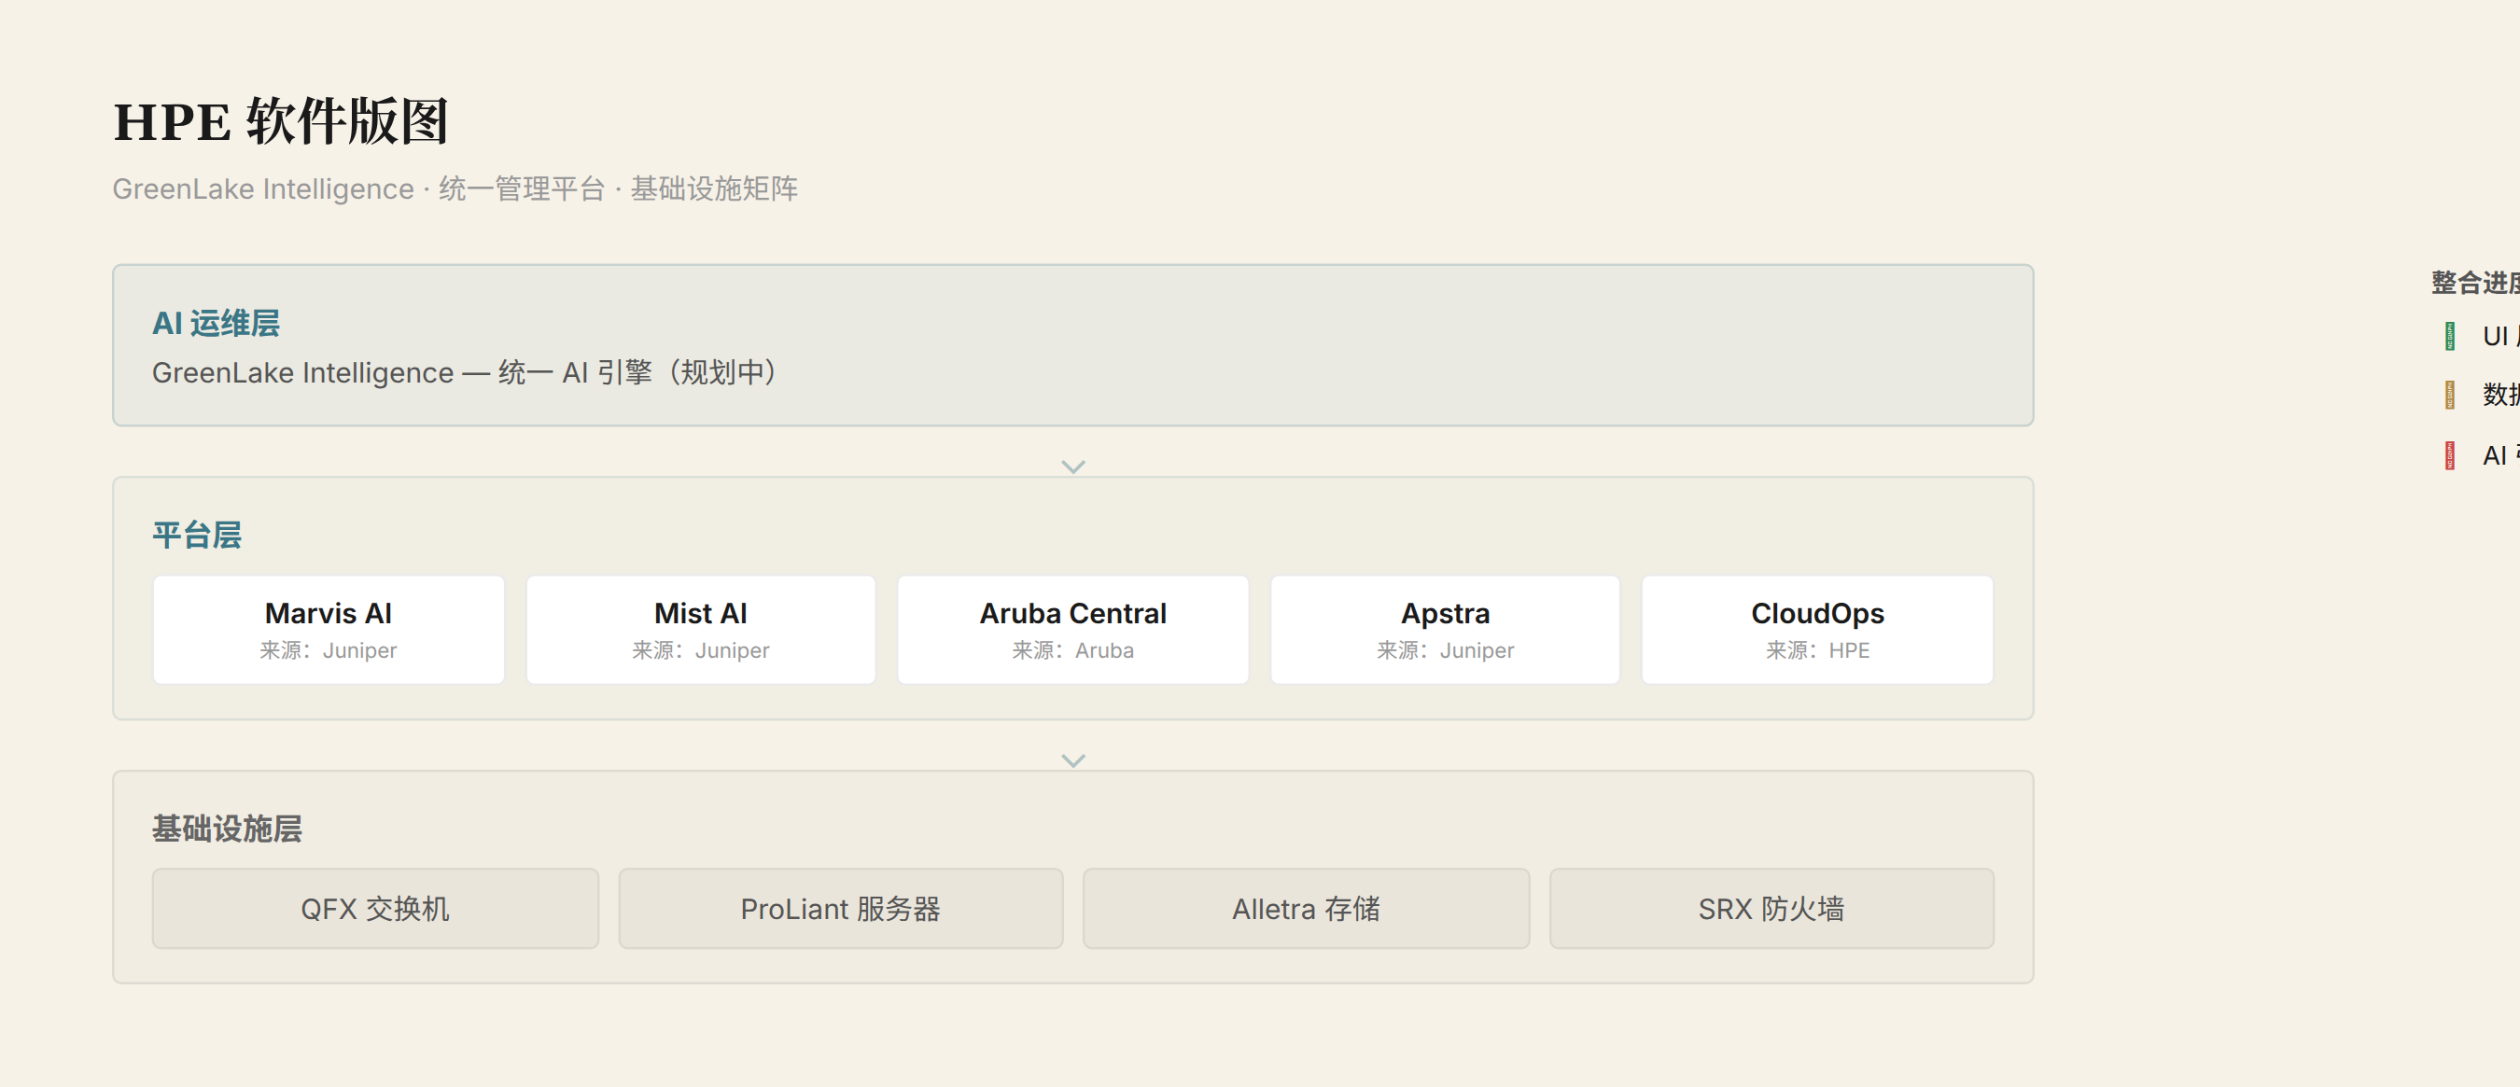Click 来源：HPE under CloudOps
Viewport: 2520px width, 1087px height.
1817,650
